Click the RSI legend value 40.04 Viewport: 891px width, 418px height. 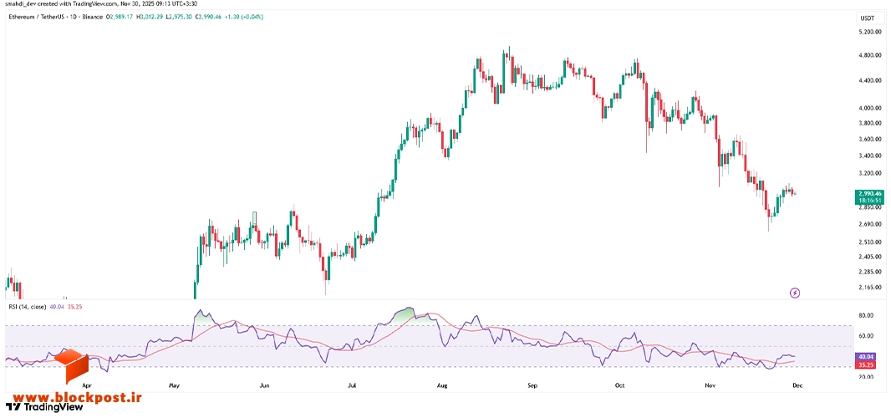[57, 307]
